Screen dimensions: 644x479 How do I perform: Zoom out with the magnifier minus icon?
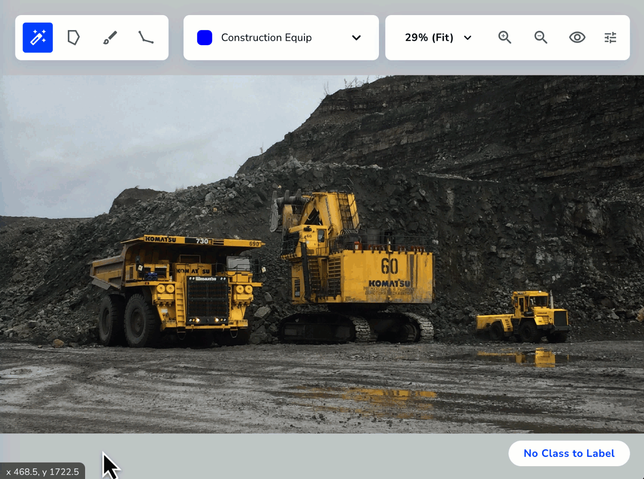[x=541, y=38]
